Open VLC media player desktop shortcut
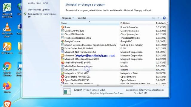 (x=7, y=30)
